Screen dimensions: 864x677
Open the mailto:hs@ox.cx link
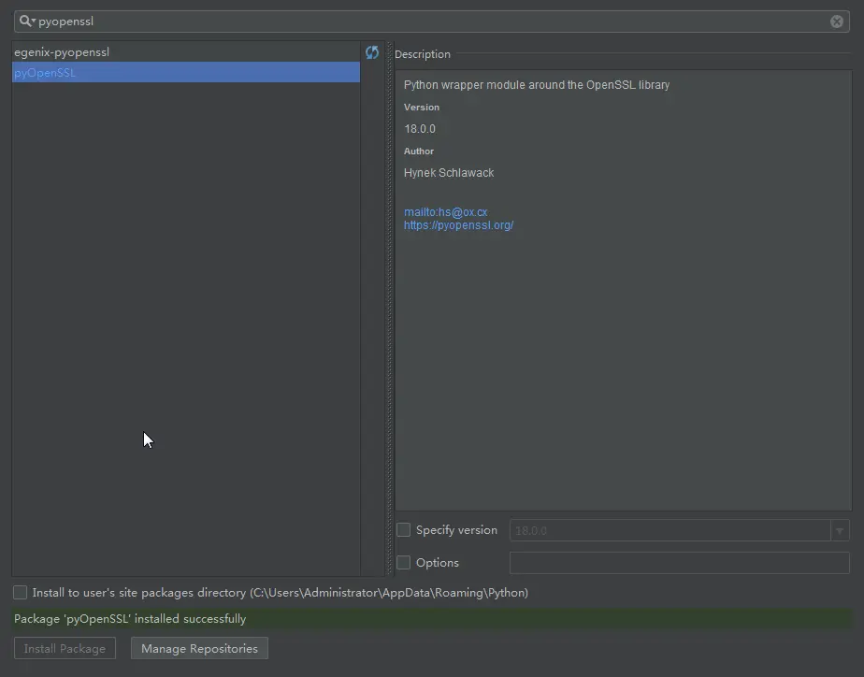(x=445, y=212)
